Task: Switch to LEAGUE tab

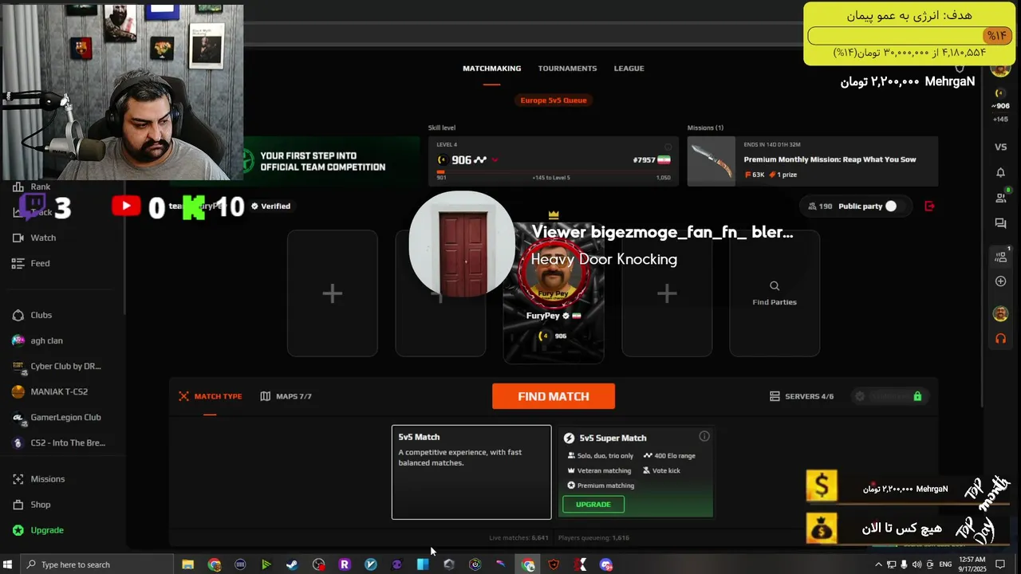Action: [629, 69]
